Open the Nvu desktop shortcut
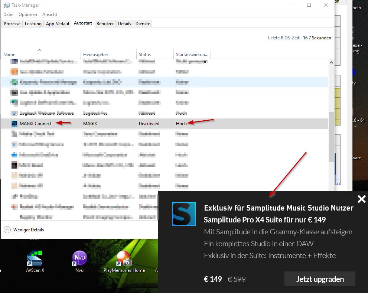The height and width of the screenshot is (293, 368). coord(79,262)
